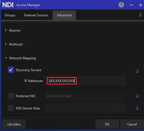Viewport: 144px width, 131px height.
Task: Enable the Preferred NIC checkbox
Action: pyautogui.click(x=11, y=96)
